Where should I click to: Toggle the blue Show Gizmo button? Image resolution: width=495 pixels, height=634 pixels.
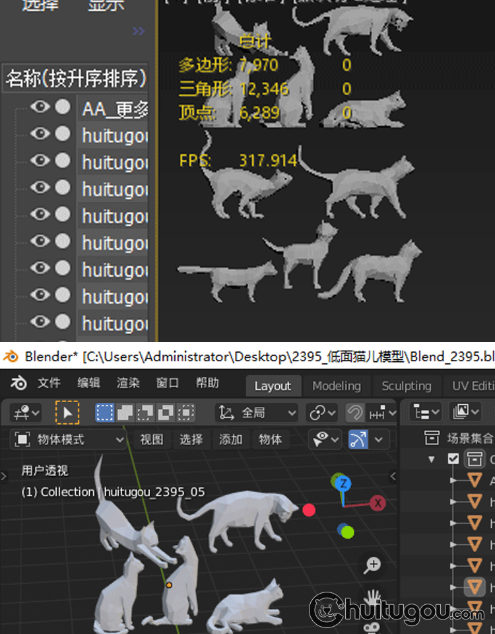pyautogui.click(x=358, y=440)
